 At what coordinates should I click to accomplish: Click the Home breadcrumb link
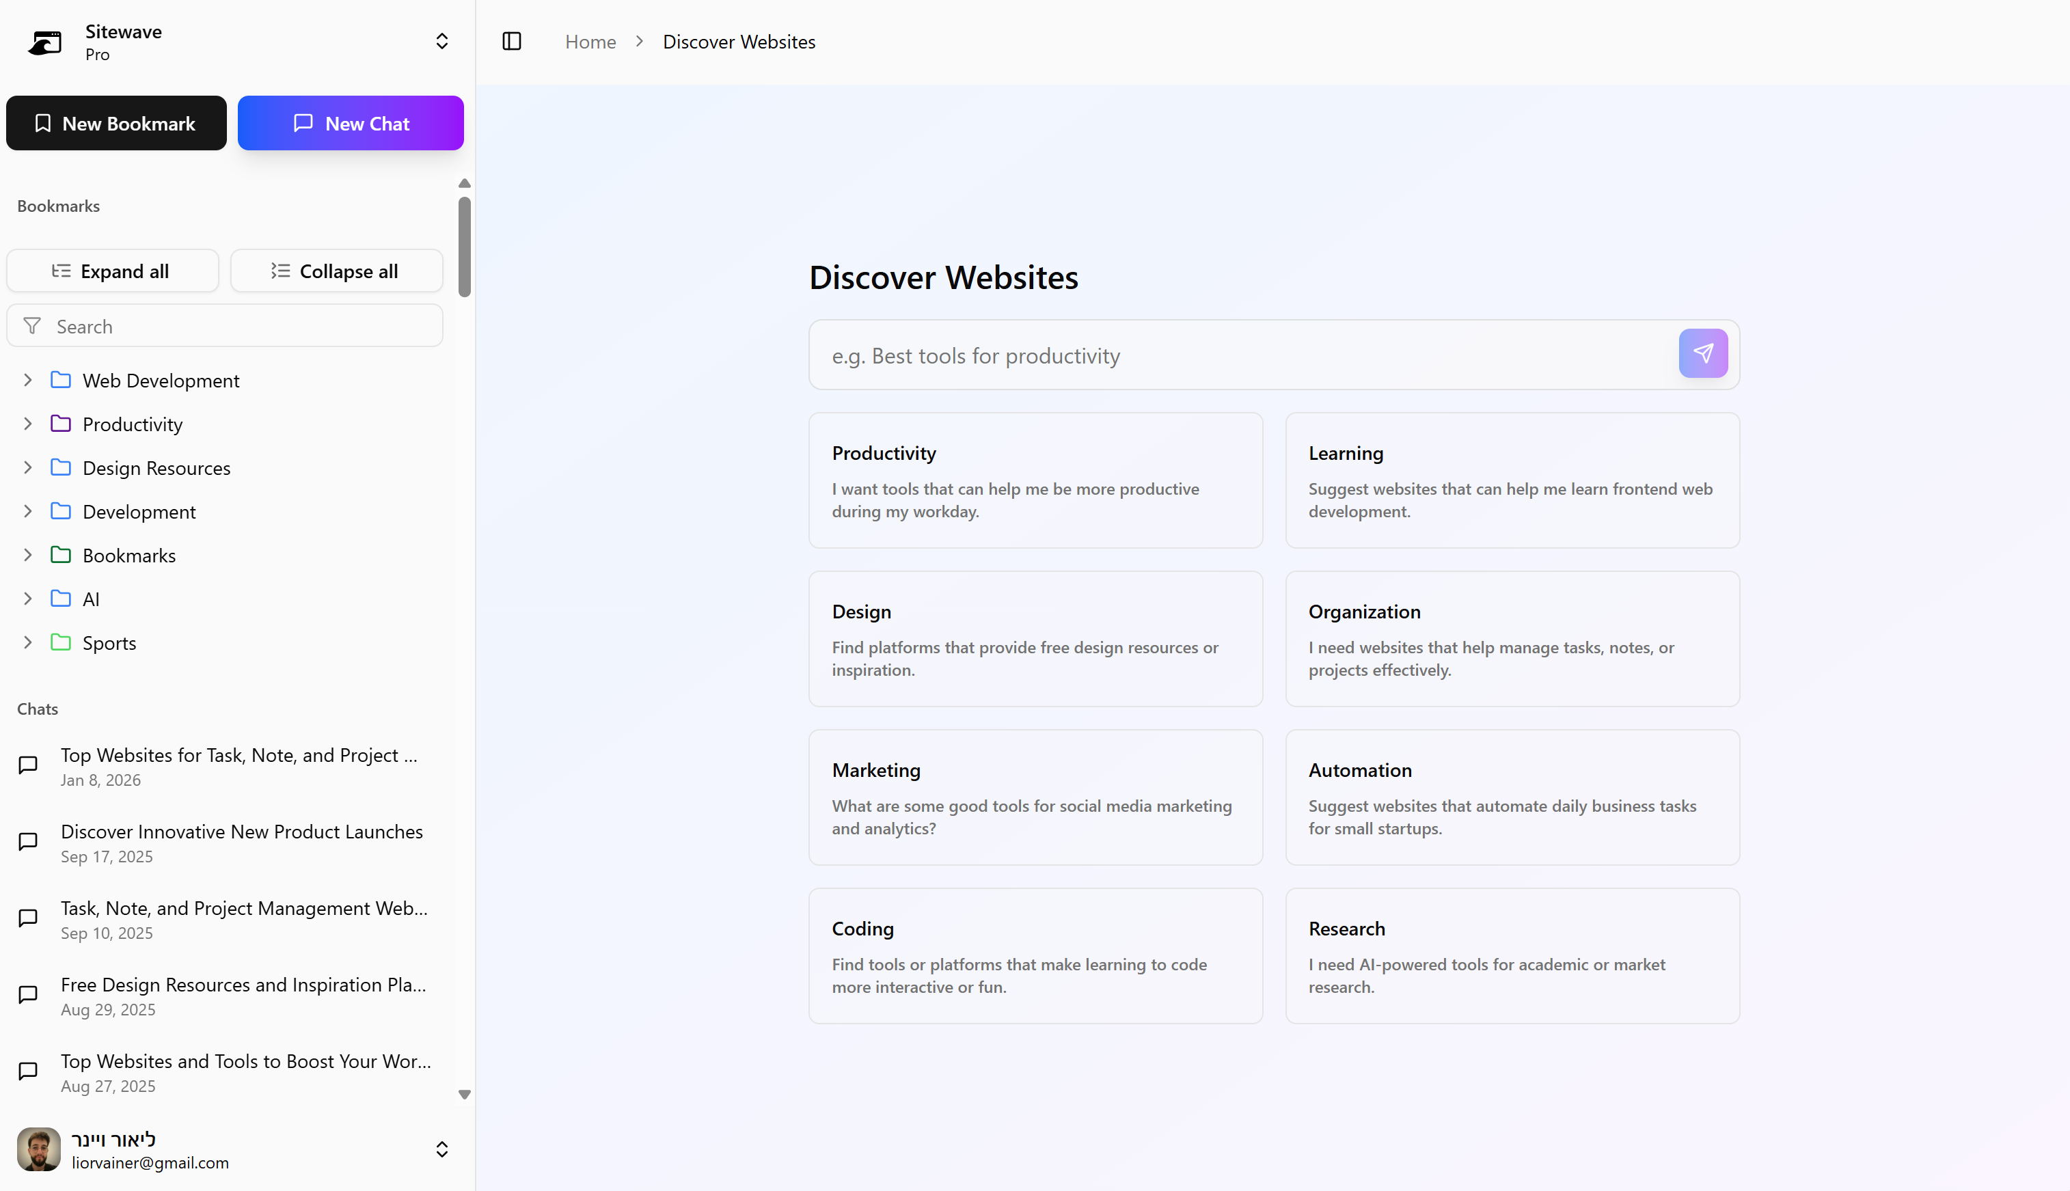(590, 42)
